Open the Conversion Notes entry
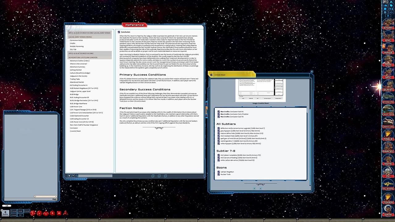The height and width of the screenshot is (222, 395). tap(77, 40)
